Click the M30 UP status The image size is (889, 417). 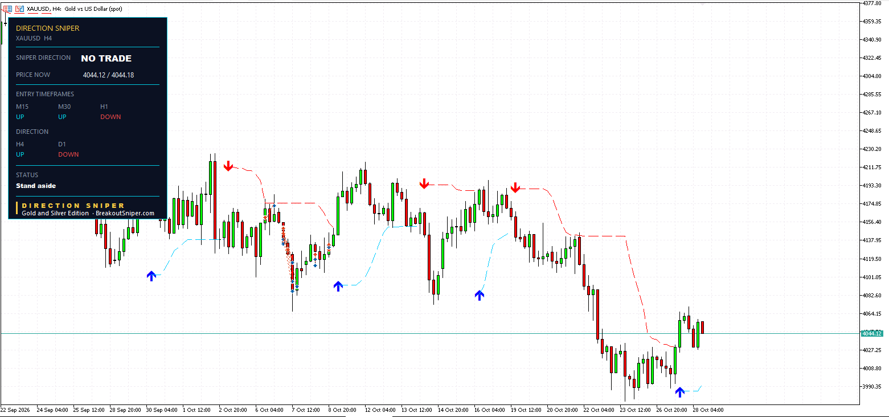pos(63,117)
